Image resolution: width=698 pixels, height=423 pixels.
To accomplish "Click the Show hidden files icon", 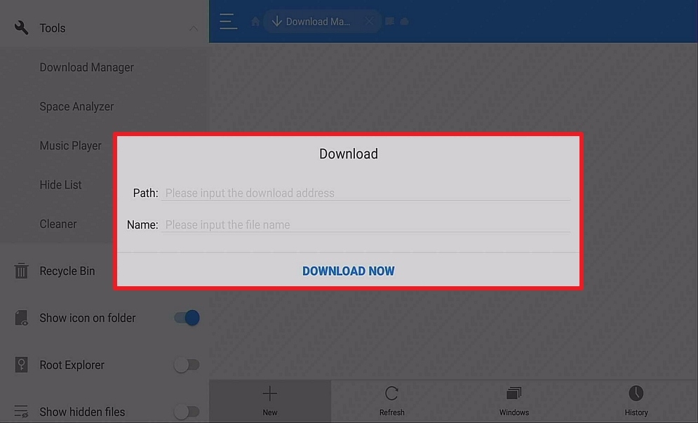I will (21, 411).
